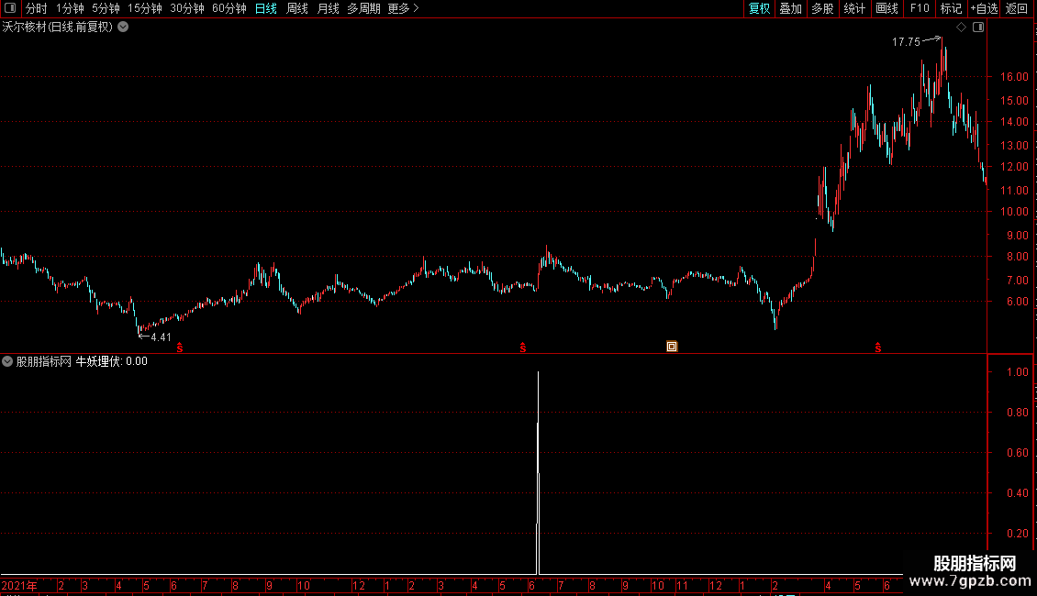Open the 牛妖埋伏 indicator dropdown circle
The width and height of the screenshot is (1037, 596).
(7, 361)
